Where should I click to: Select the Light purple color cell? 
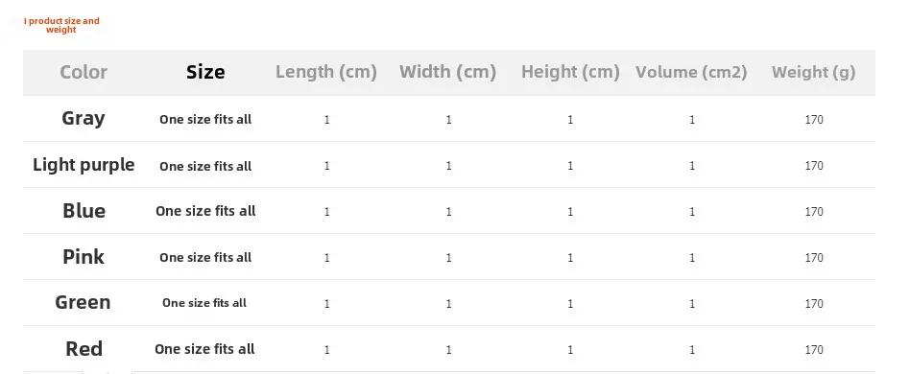click(84, 165)
